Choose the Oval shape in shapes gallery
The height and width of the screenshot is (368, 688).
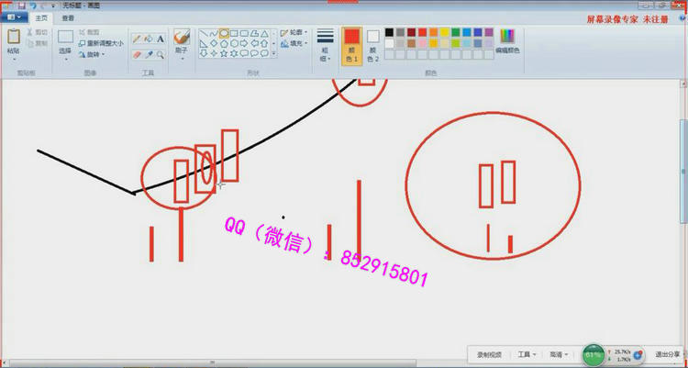click(x=225, y=33)
